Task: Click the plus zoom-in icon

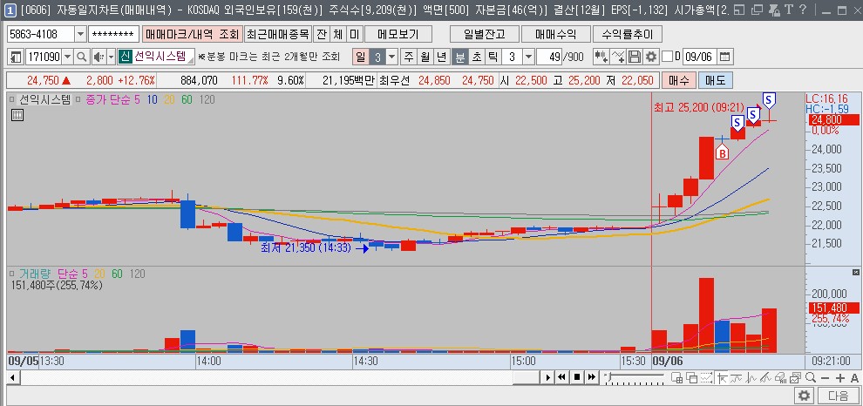Action: (839, 377)
